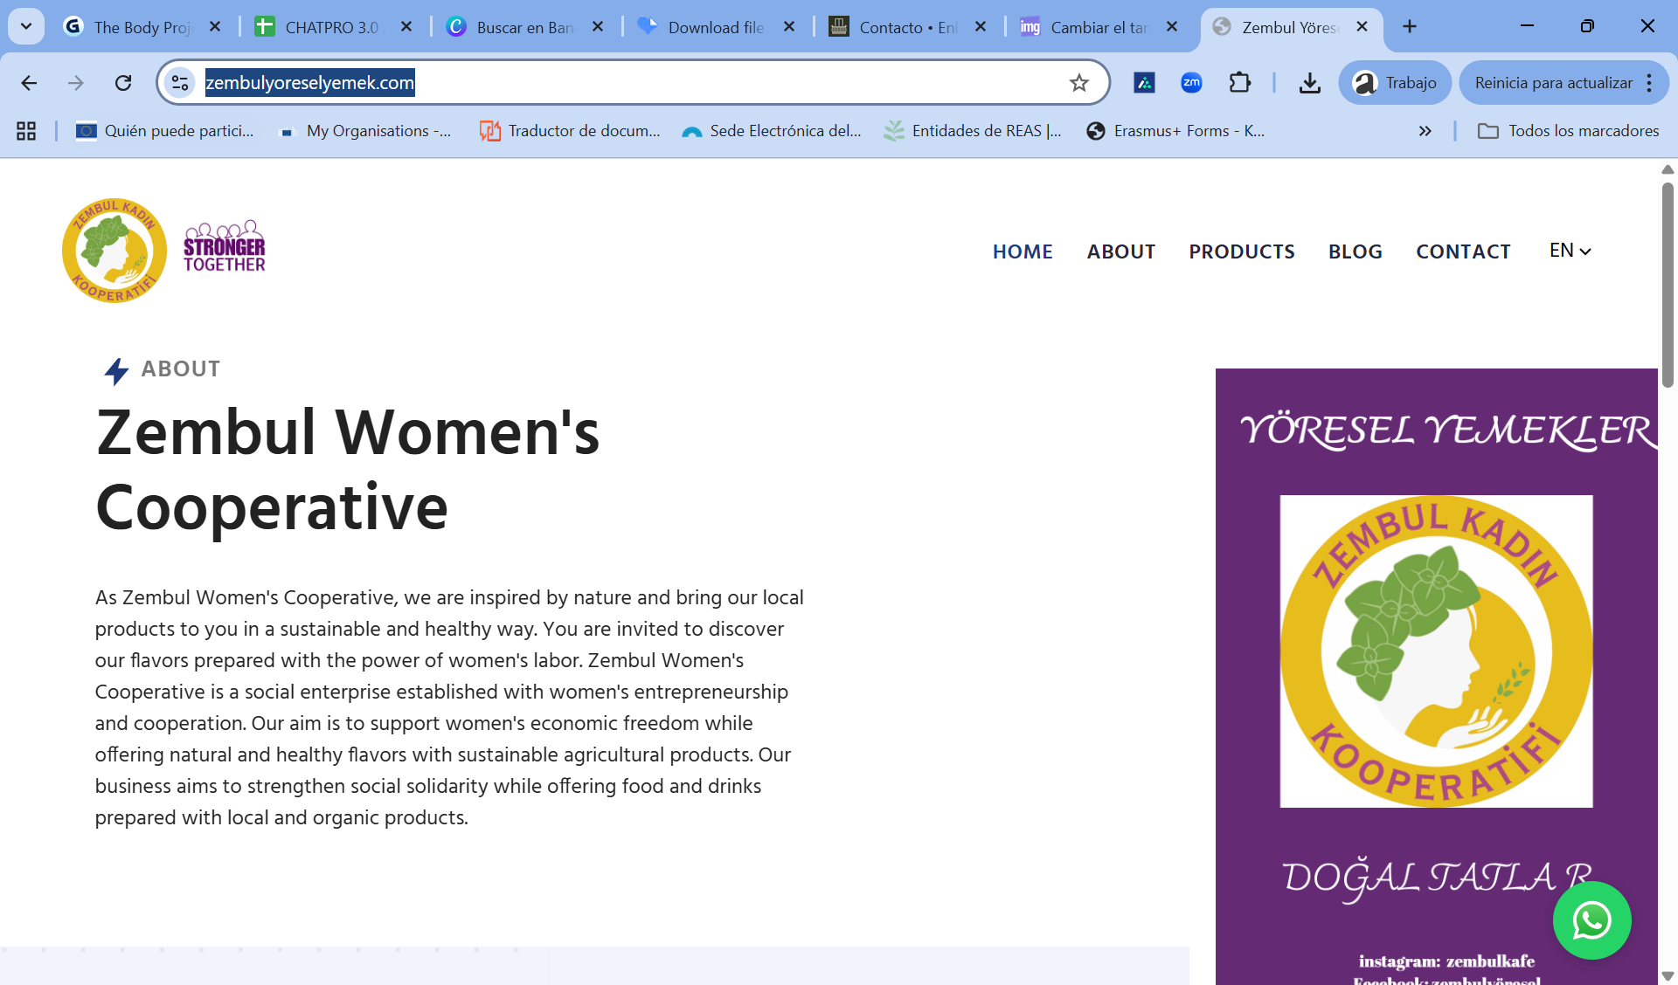
Task: View site information icon in address bar
Action: point(180,83)
